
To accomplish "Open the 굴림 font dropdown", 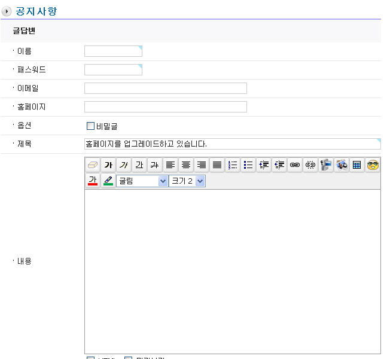I will (x=142, y=181).
